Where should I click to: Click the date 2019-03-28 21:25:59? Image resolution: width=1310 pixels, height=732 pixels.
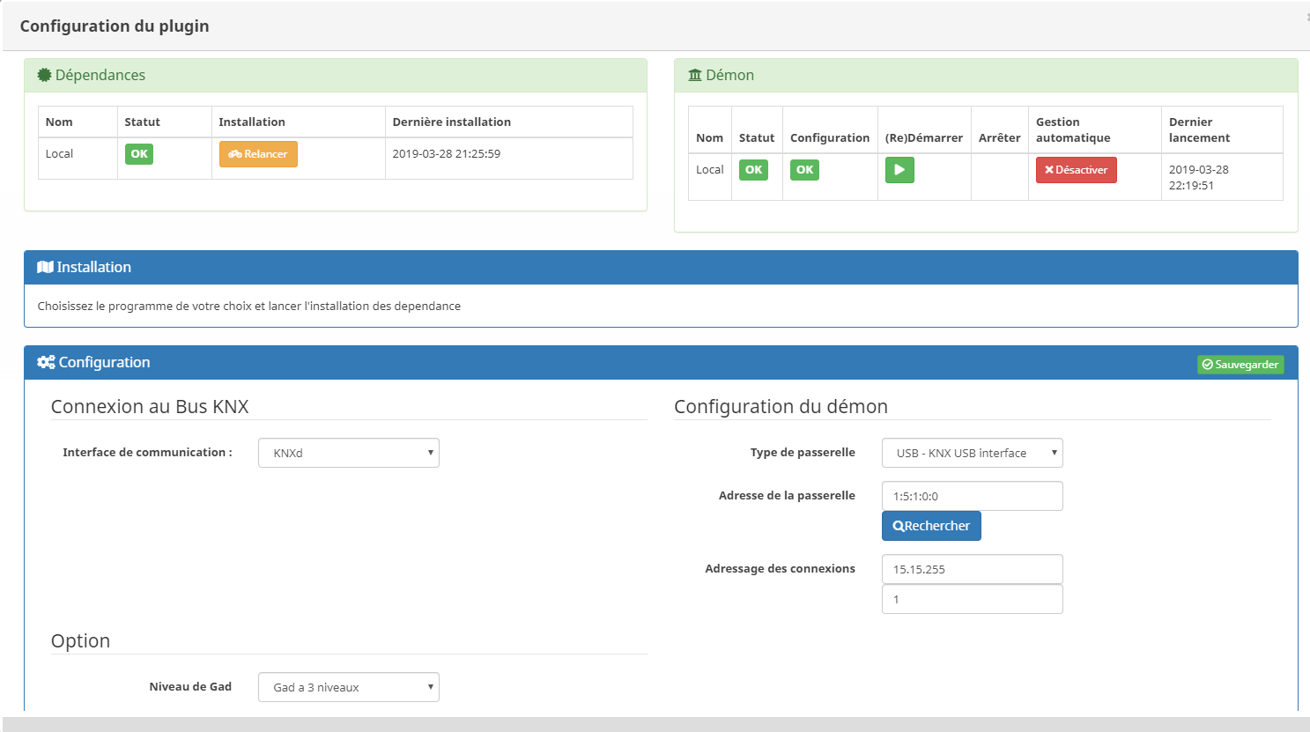click(x=447, y=153)
